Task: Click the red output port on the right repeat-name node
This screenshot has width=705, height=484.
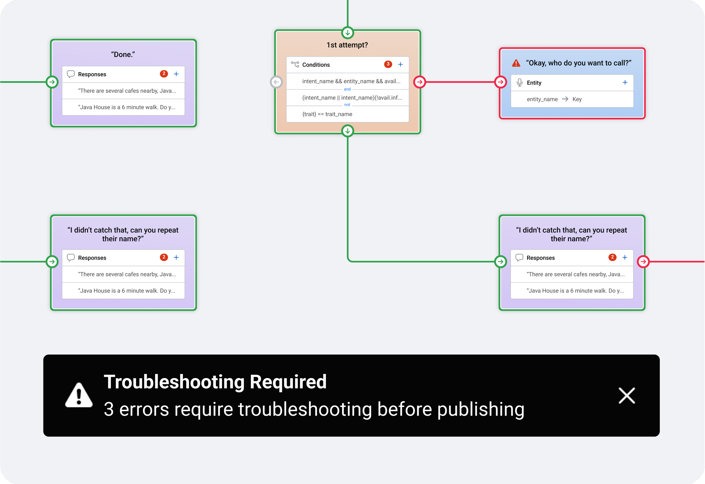Action: pyautogui.click(x=643, y=262)
